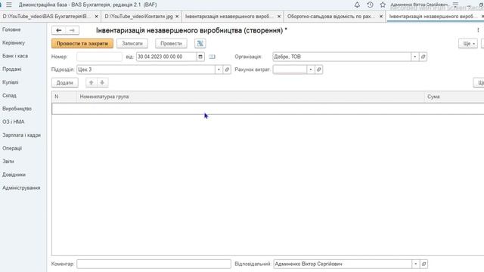Click Організація field Добро, ТОВ
484x272 pixels.
tap(342, 57)
